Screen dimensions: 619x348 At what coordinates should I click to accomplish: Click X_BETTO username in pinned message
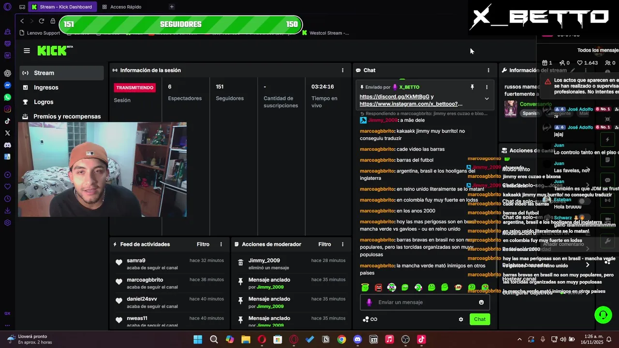pyautogui.click(x=409, y=87)
